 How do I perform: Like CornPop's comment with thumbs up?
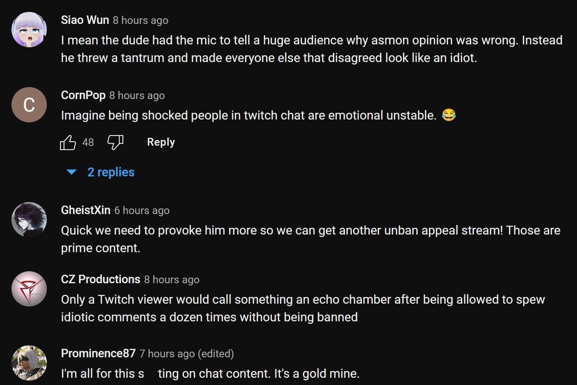(x=68, y=142)
